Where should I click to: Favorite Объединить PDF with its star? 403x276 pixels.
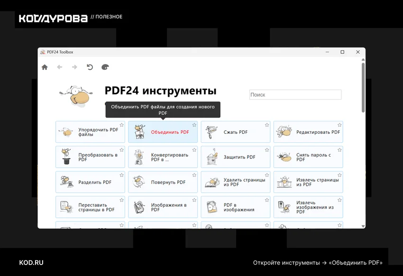click(x=194, y=125)
